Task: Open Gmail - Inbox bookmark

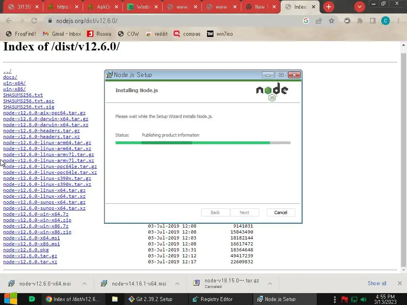Action: tap(62, 34)
